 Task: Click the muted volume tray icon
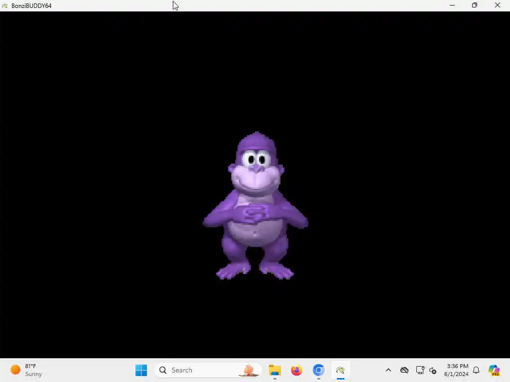click(x=433, y=370)
